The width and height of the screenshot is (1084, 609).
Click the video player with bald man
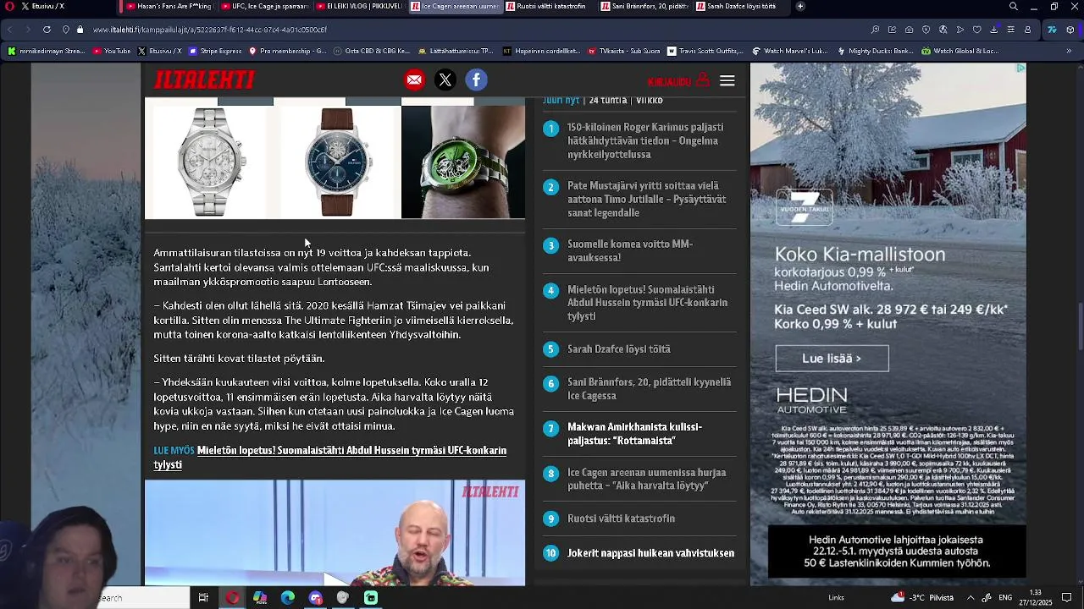(x=335, y=533)
